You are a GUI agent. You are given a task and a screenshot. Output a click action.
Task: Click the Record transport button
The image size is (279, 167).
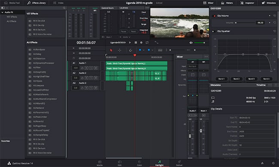(141, 43)
